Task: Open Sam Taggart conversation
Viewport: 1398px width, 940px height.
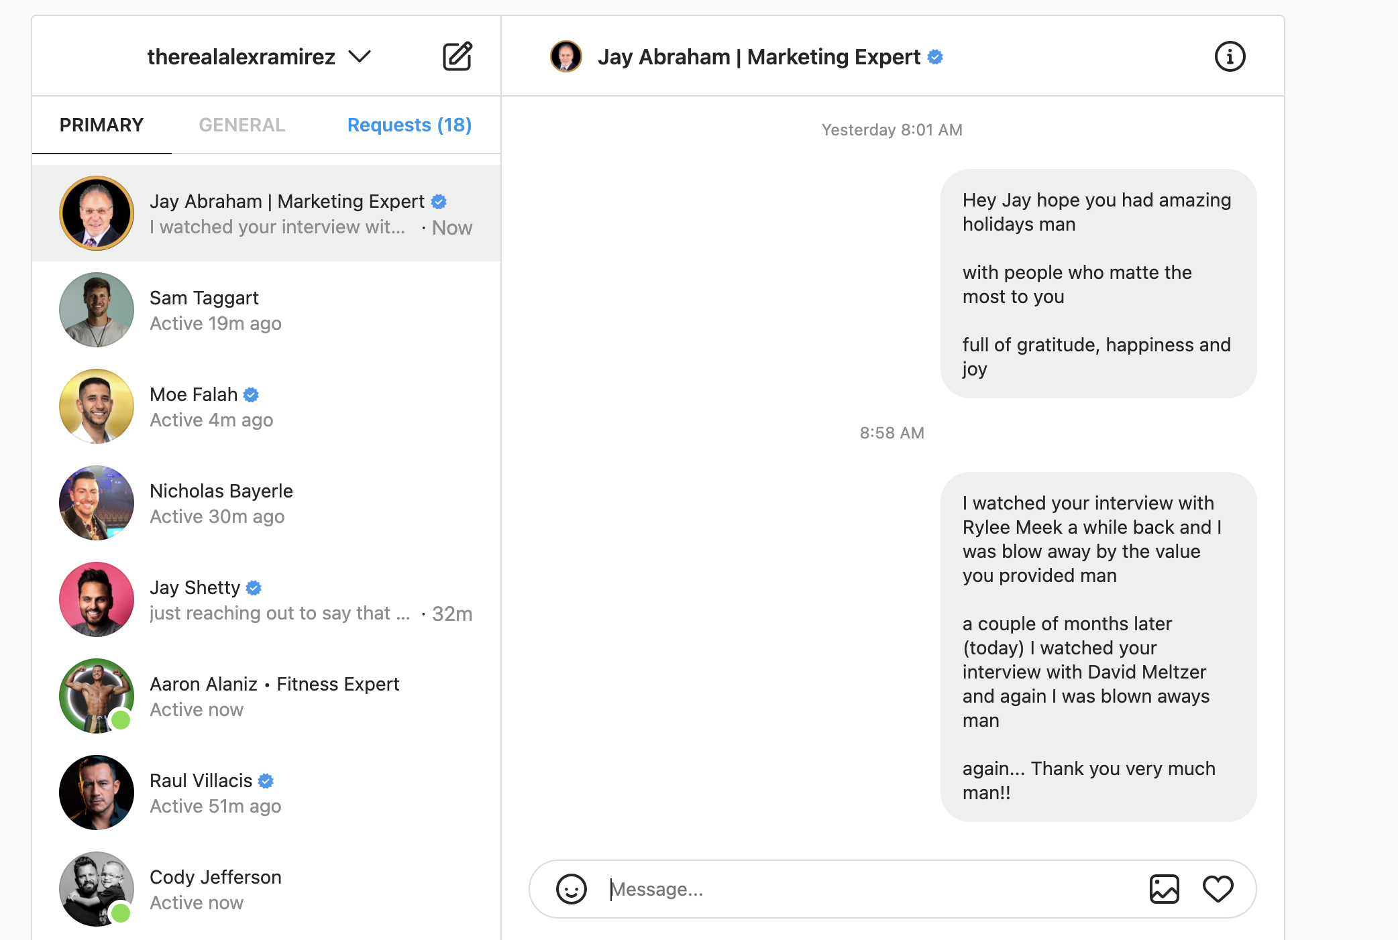Action: 266,310
